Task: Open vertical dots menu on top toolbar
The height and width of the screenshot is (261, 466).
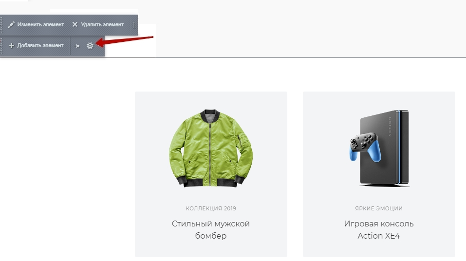Action: tap(134, 25)
